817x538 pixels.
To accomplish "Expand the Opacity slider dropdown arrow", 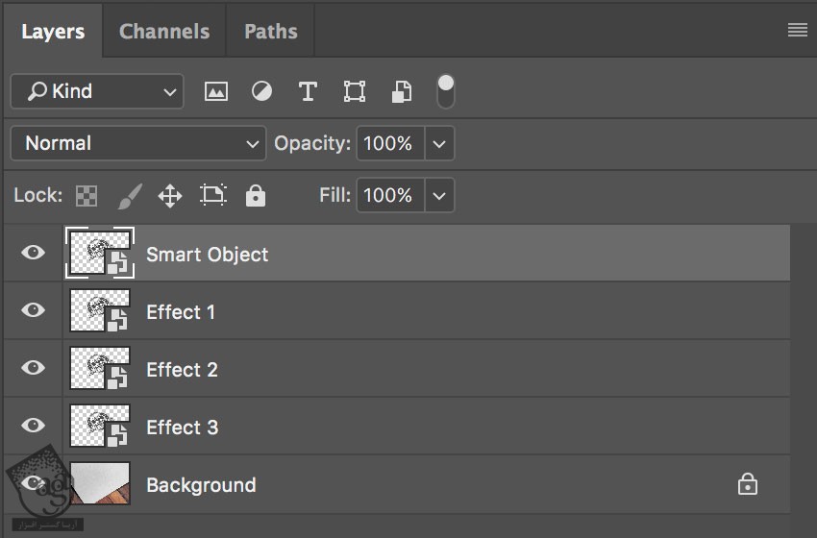I will tap(439, 143).
